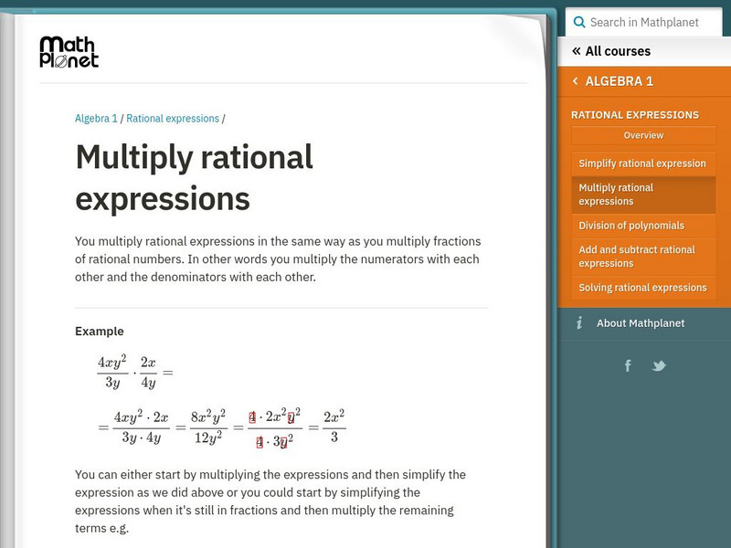The width and height of the screenshot is (731, 548).
Task: Collapse the ALGEBRA 1 section
Action: pos(621,81)
